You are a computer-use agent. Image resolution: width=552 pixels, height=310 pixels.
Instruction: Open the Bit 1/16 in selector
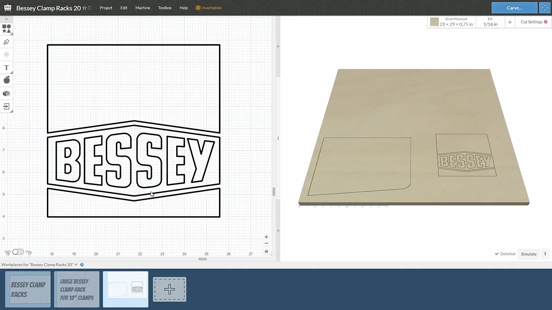click(x=490, y=22)
